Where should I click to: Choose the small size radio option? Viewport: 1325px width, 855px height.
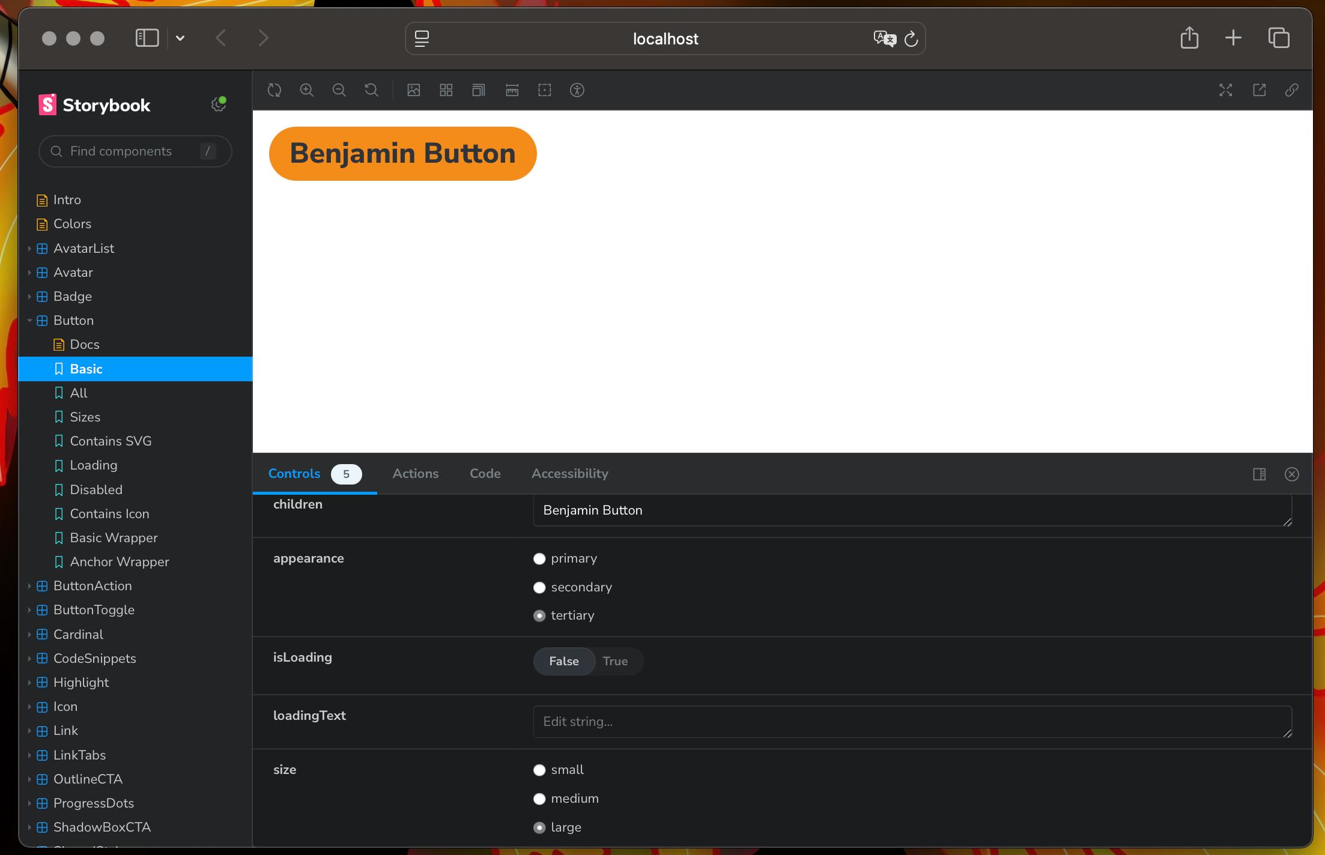[539, 770]
